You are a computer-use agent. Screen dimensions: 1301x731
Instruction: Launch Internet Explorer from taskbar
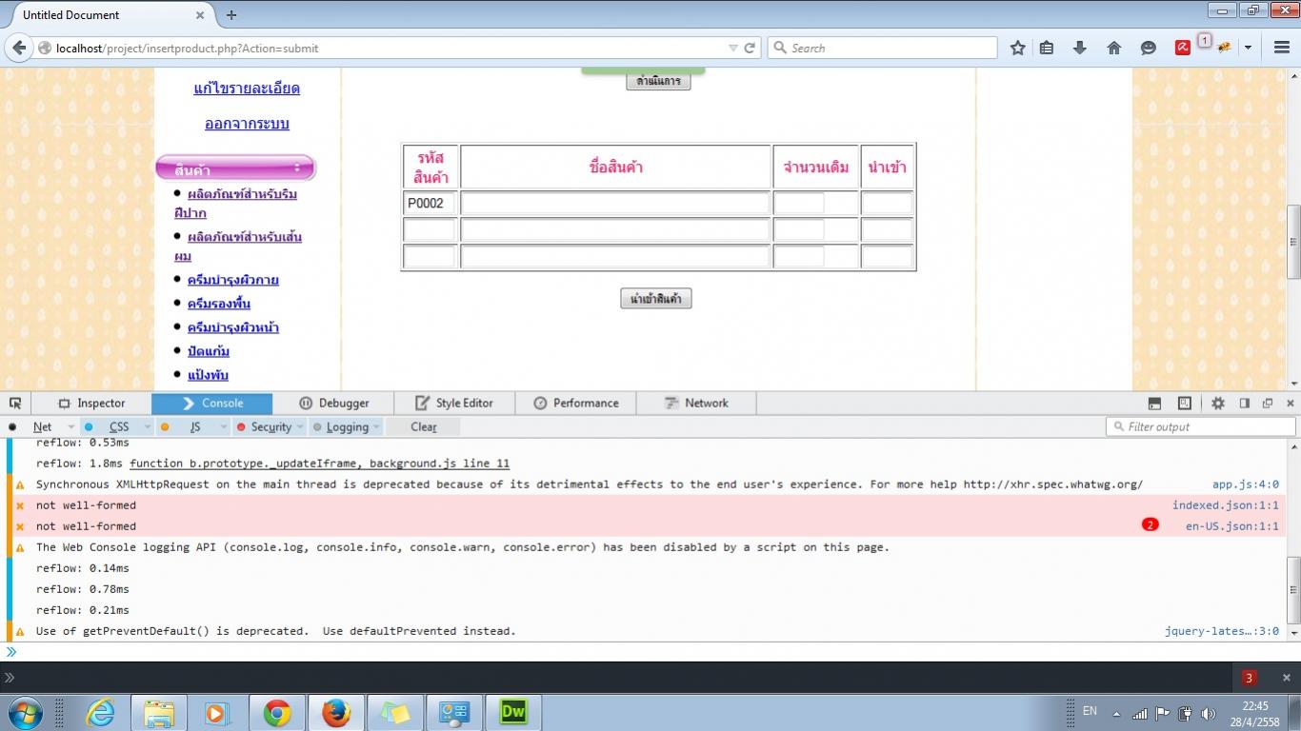coord(100,712)
